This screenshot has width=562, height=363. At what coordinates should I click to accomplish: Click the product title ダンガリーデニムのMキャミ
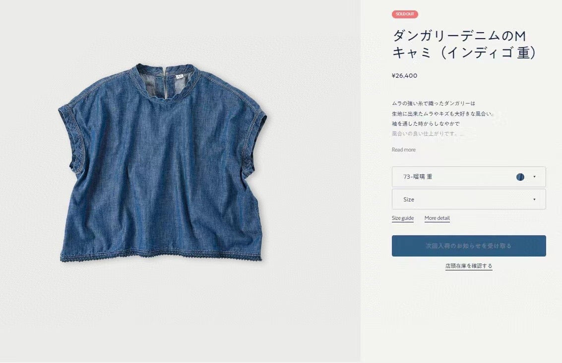(x=464, y=44)
